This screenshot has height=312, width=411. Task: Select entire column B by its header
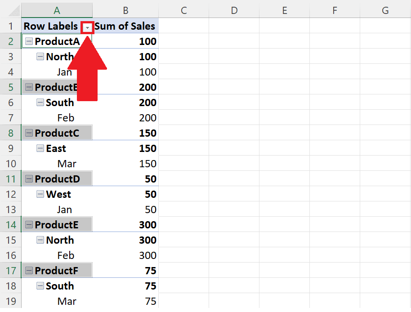tap(125, 10)
